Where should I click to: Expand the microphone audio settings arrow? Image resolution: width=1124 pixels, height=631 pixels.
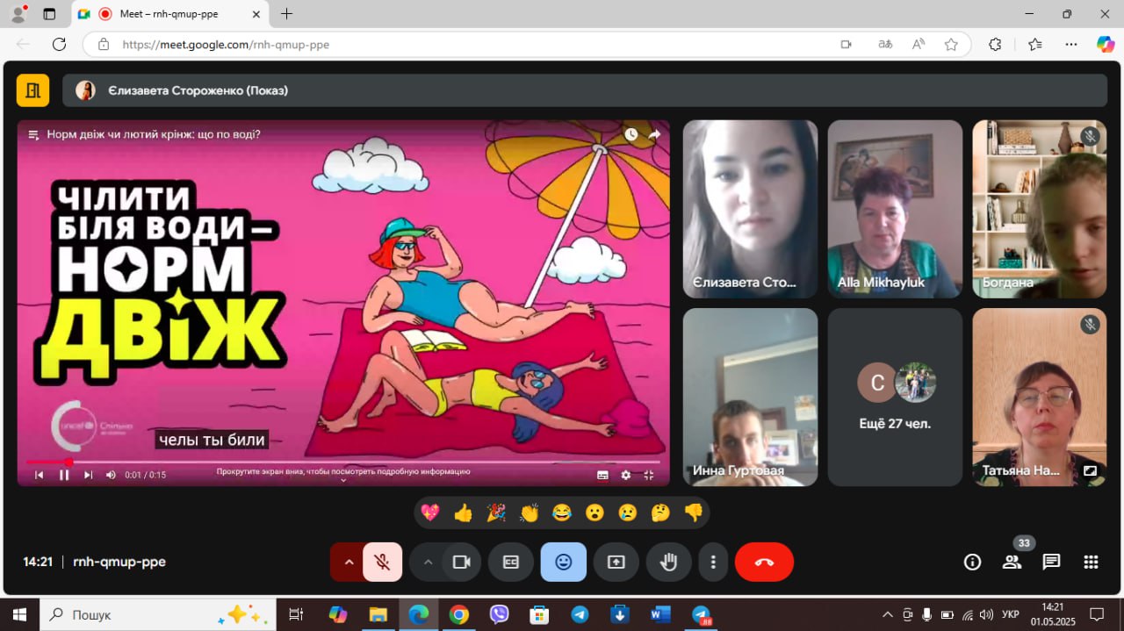point(349,562)
